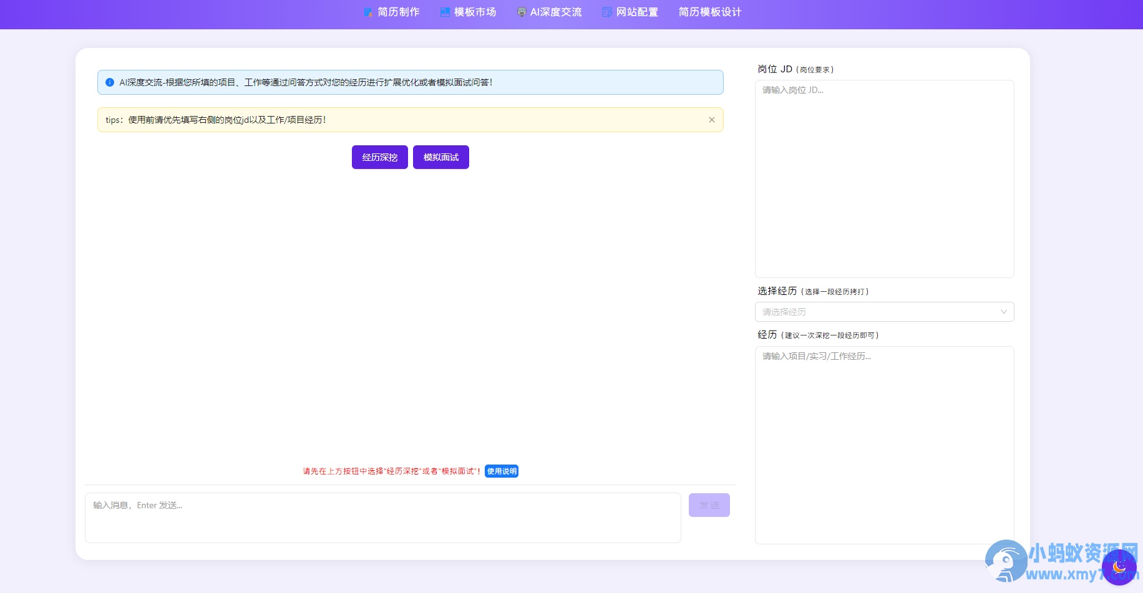This screenshot has height=593, width=1143.
Task: Start the 模拟面试 mode
Action: pyautogui.click(x=441, y=157)
